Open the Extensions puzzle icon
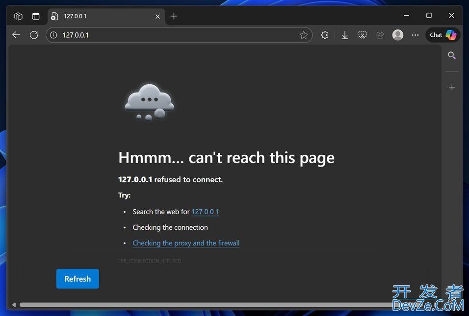The image size is (469, 316). 325,35
